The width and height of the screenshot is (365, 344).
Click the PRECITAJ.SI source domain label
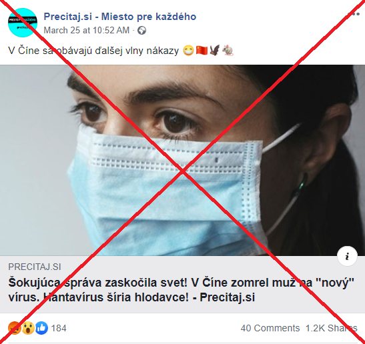pyautogui.click(x=35, y=267)
